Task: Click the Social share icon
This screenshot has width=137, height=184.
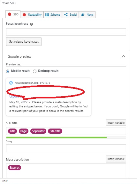Action: (x=66, y=14)
